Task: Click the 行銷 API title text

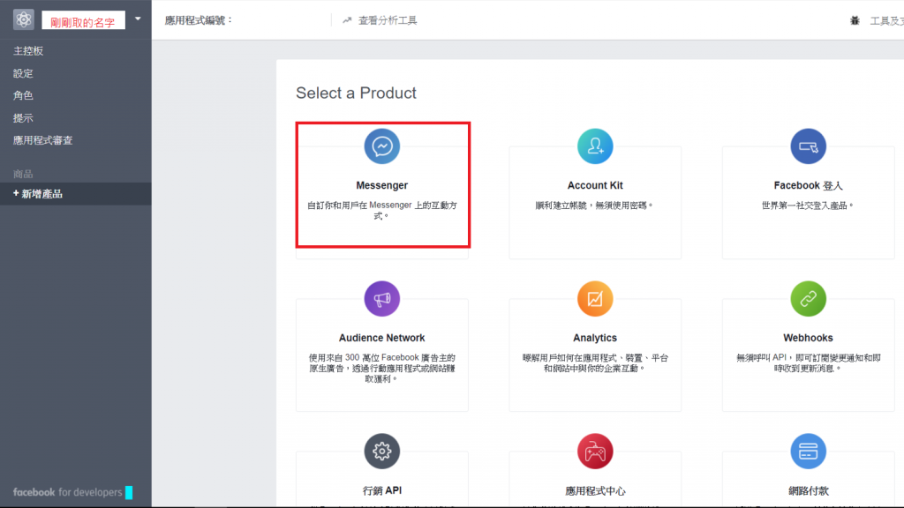Action: coord(381,490)
